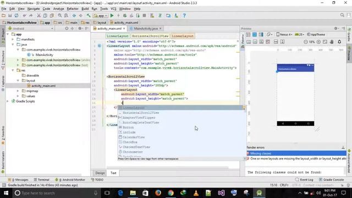
Task: Click the Zoom to Fit preview icon
Action: tap(325, 42)
